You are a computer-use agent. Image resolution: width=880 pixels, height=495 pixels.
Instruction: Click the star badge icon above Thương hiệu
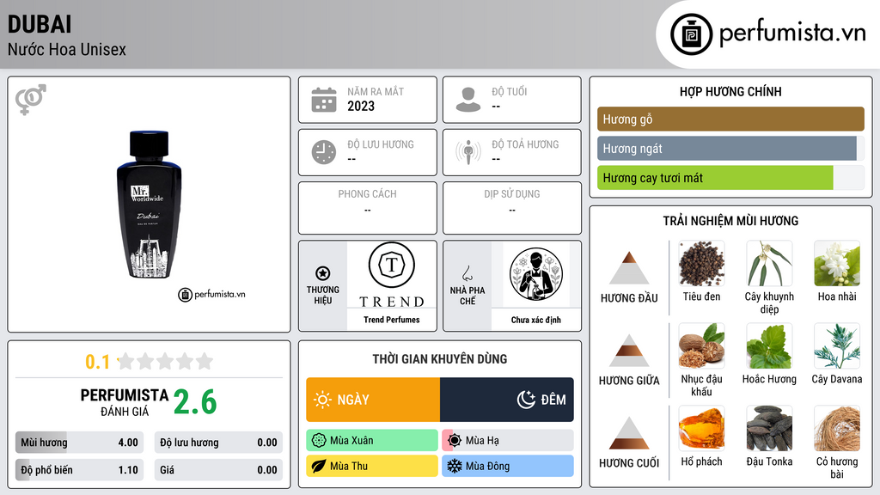323,273
